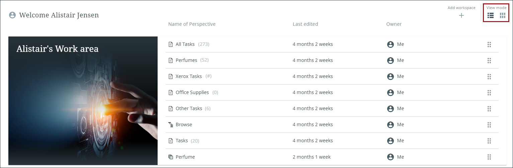Switch to list view mode
513x168 pixels.
491,15
